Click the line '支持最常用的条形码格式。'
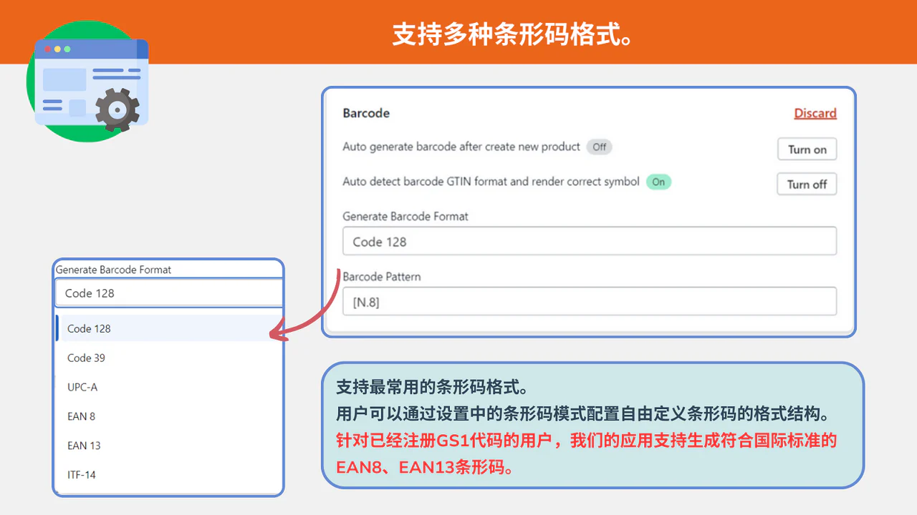Screen dimensions: 917x515 click(x=432, y=387)
